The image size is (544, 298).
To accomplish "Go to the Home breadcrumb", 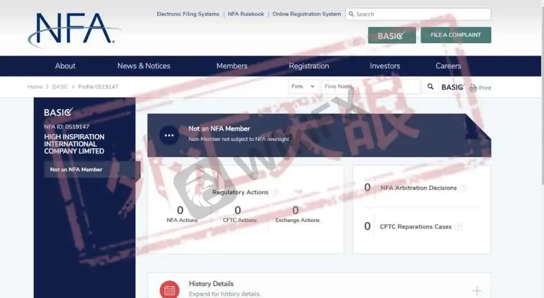I will [x=35, y=87].
